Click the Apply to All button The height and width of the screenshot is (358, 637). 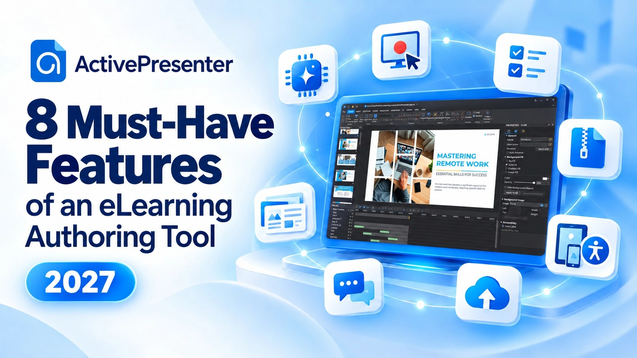point(512,193)
